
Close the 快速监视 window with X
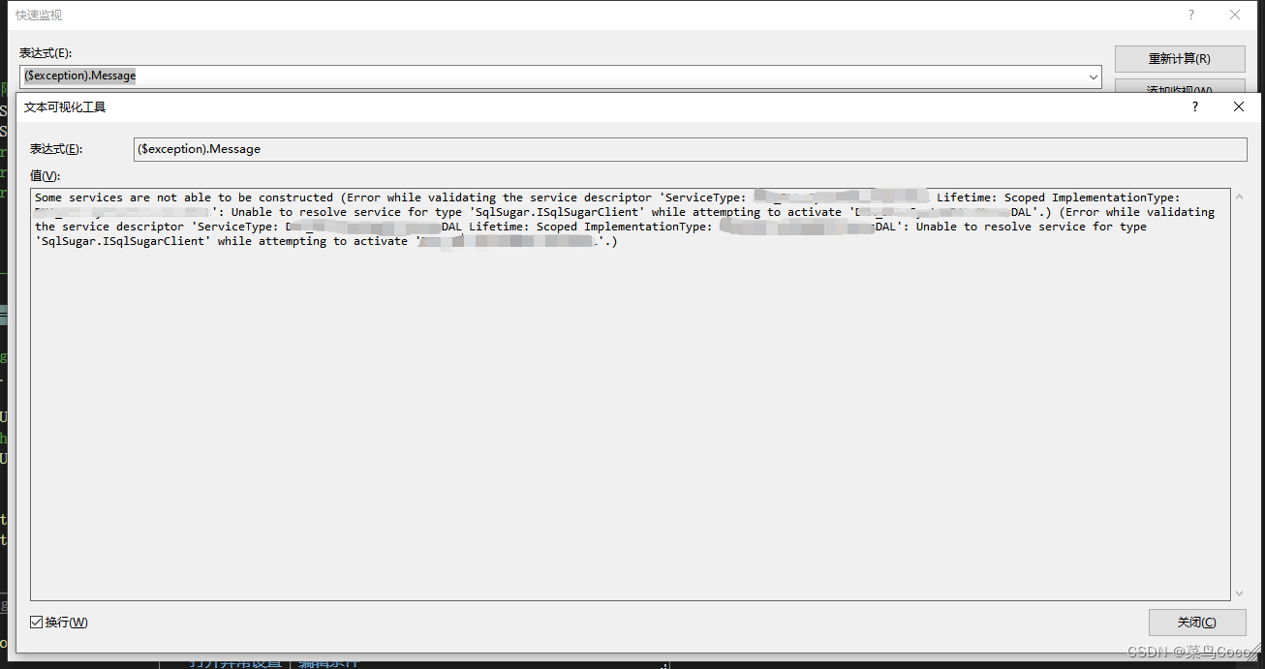point(1235,15)
